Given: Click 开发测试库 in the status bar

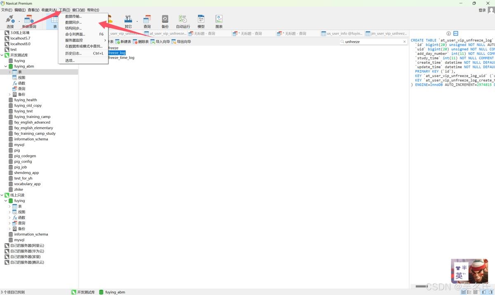Looking at the screenshot, I should [x=83, y=292].
